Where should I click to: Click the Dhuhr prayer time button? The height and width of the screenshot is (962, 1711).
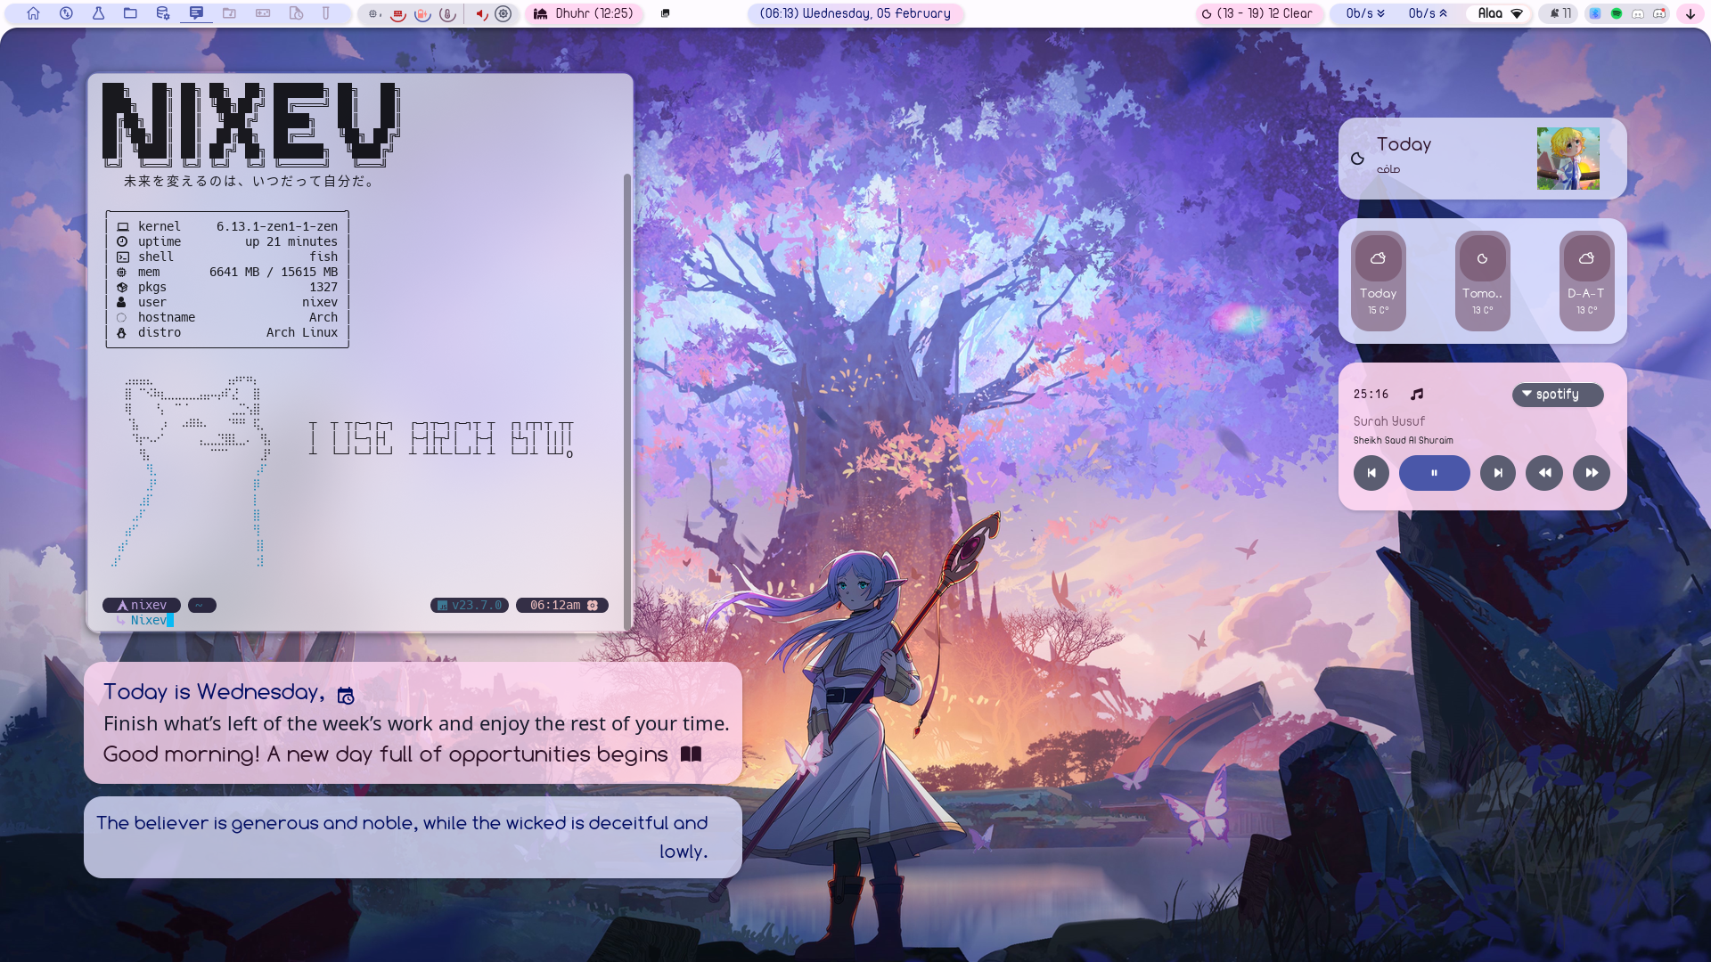pos(585,13)
